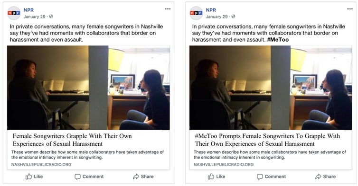Click January 29 timestamp on left post

[x=35, y=17]
